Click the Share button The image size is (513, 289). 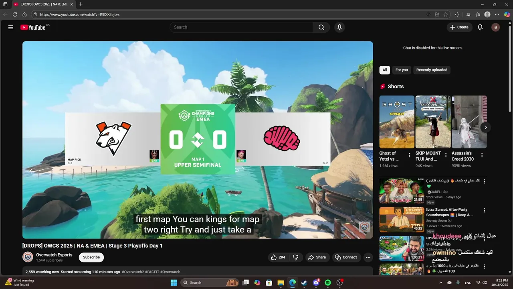tap(317, 257)
